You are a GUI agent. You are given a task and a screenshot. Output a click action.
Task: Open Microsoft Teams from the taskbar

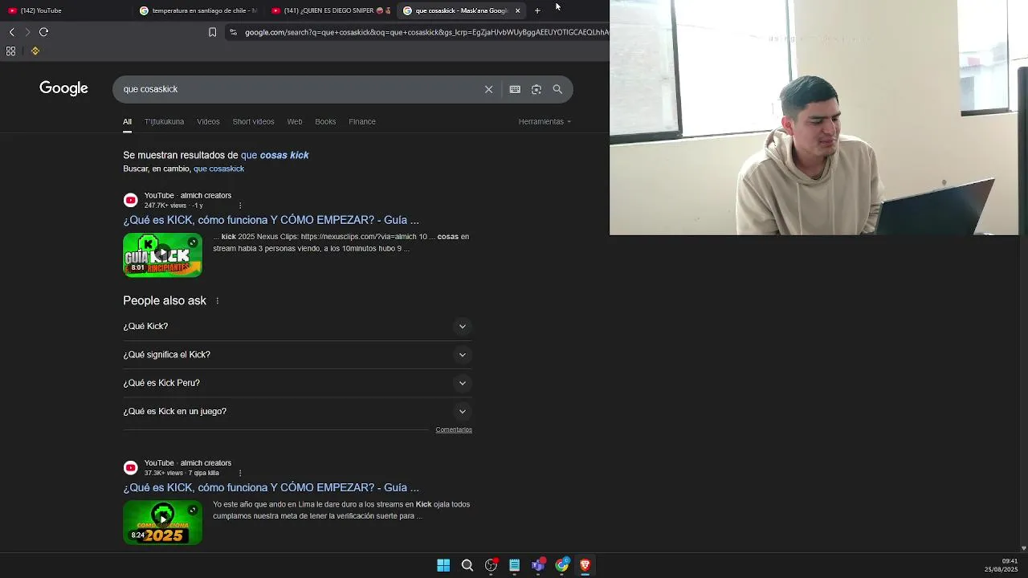pyautogui.click(x=538, y=565)
